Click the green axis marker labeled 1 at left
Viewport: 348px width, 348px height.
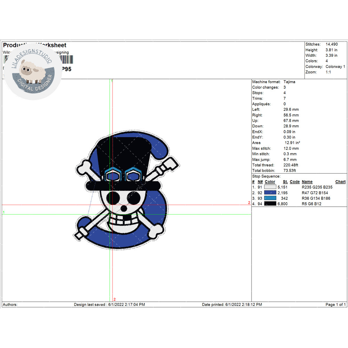4,212
